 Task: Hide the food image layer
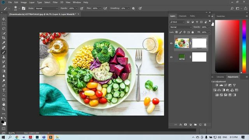click(x=171, y=43)
